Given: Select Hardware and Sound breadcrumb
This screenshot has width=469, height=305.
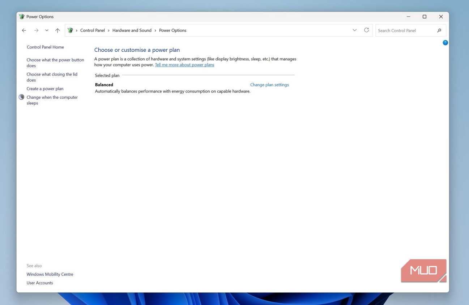Looking at the screenshot, I should pos(132,30).
